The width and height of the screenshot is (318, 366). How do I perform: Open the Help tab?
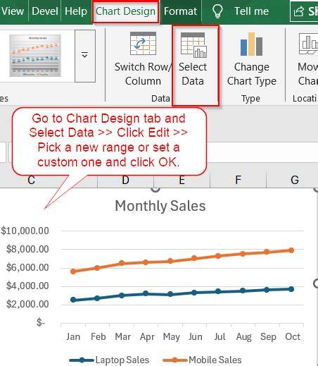click(76, 11)
